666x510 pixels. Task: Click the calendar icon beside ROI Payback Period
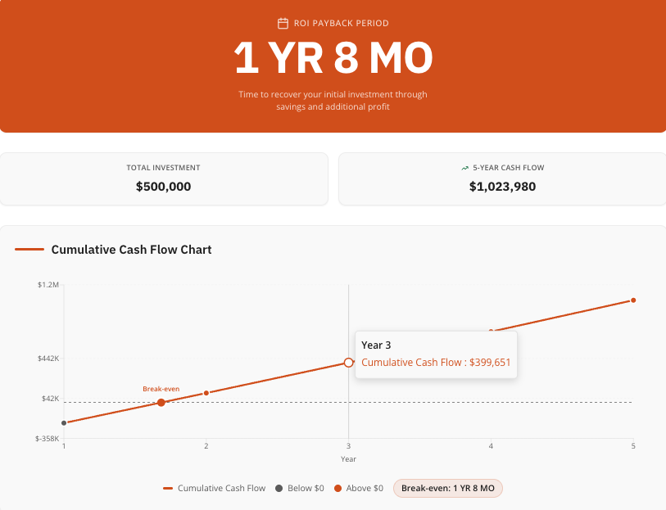pos(283,24)
